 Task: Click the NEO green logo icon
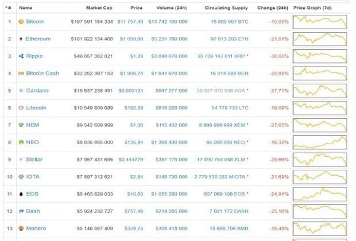(21, 142)
